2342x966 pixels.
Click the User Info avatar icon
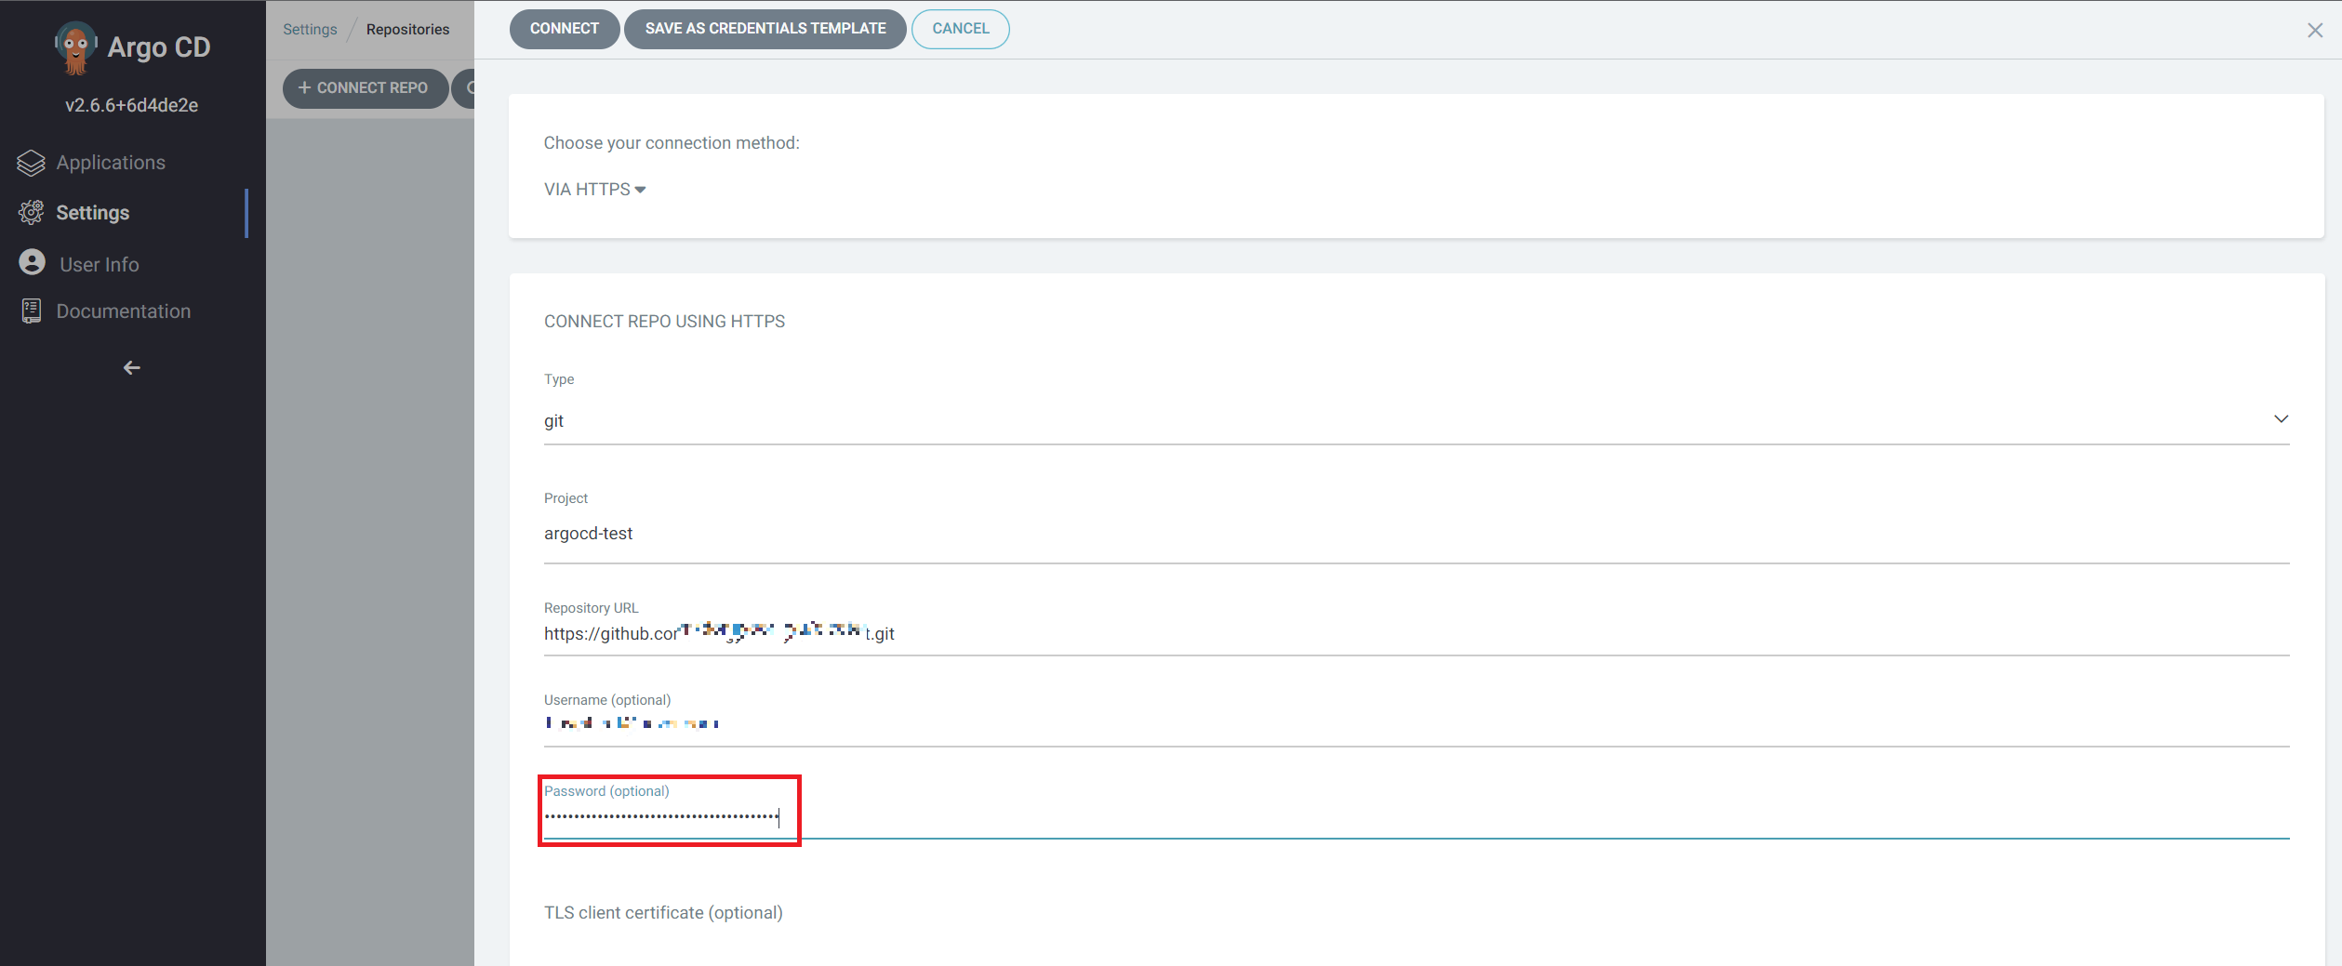pyautogui.click(x=32, y=263)
